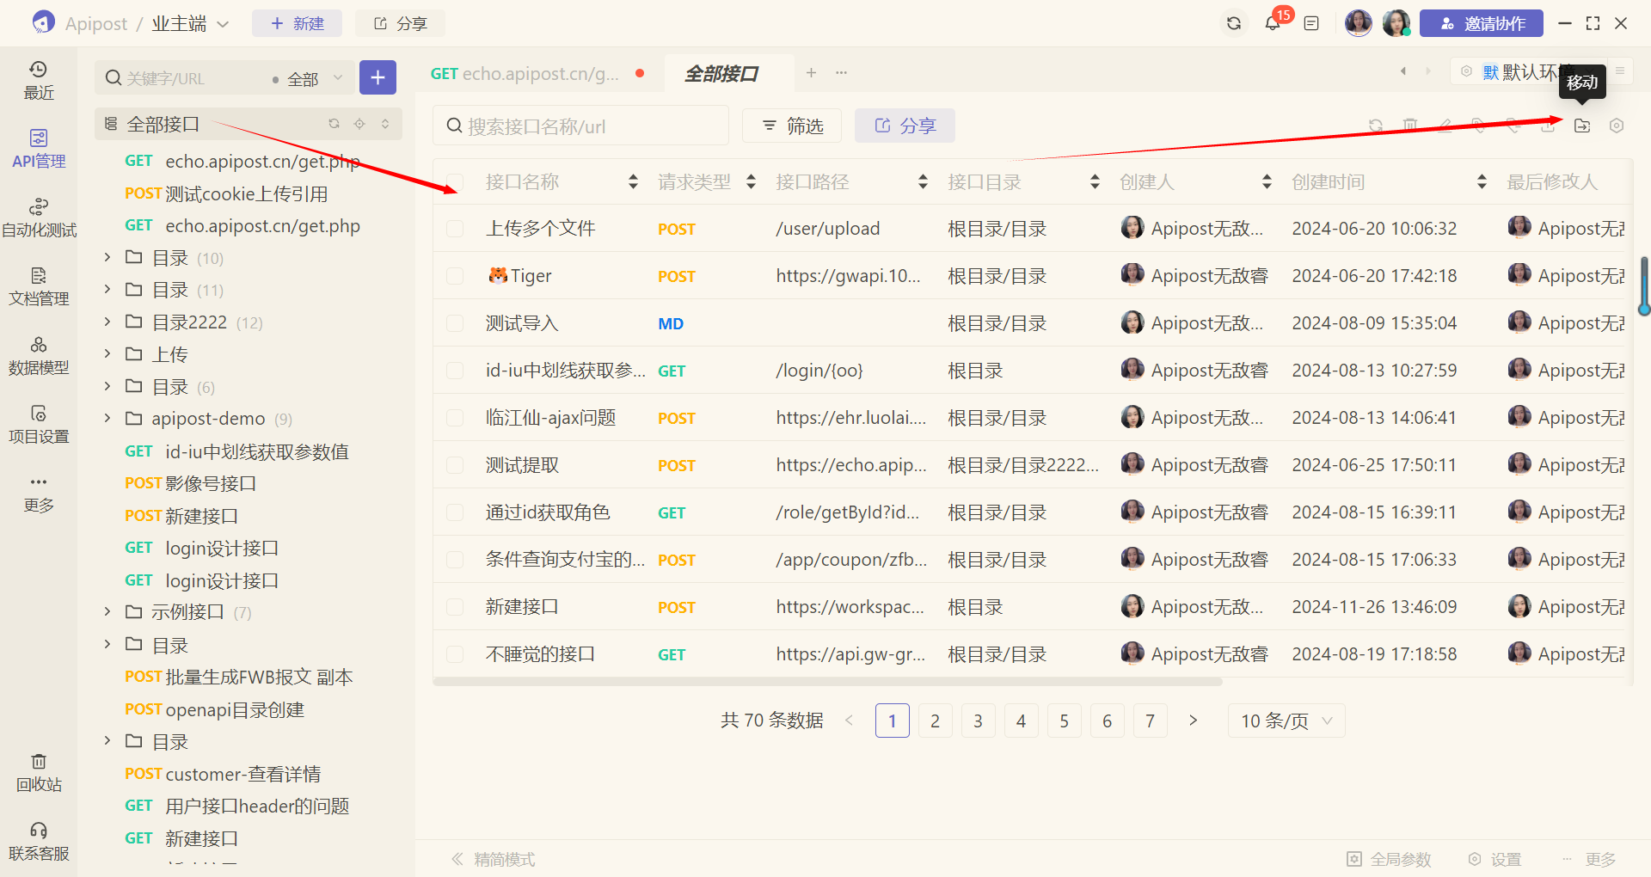Tick the select-all checkbox in the table header
1651x877 pixels.
tap(455, 181)
